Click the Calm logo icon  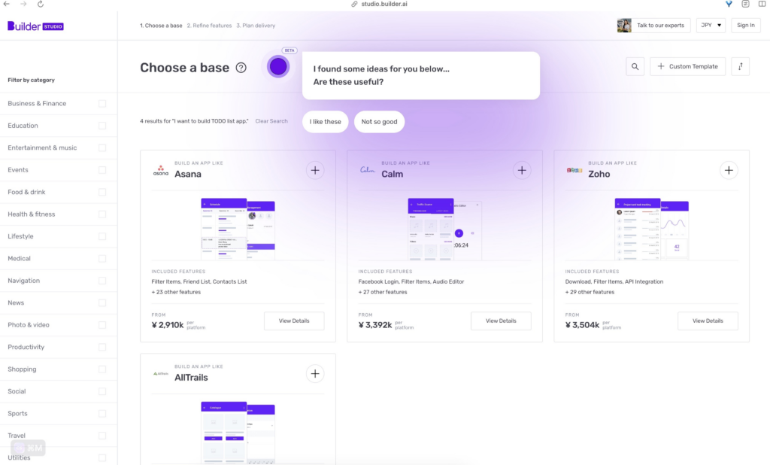[x=367, y=170]
